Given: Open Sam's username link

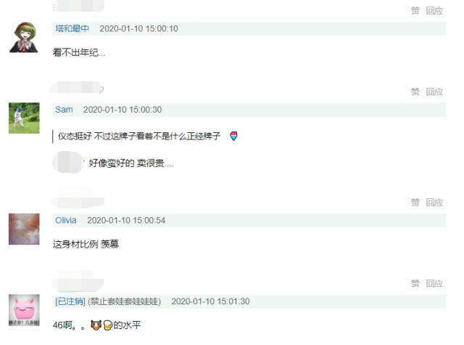Looking at the screenshot, I should tap(64, 110).
